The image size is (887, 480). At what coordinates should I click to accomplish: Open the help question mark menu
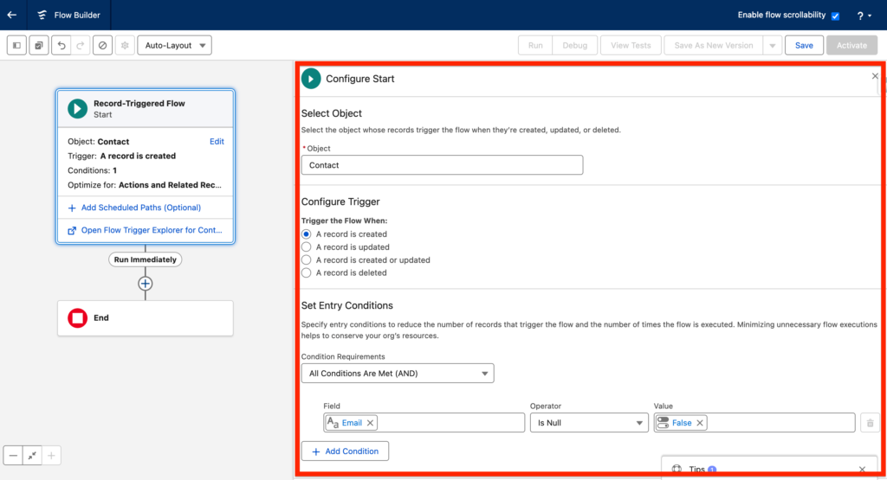click(863, 16)
